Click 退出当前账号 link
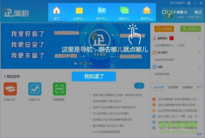Viewport: 205px width, 138px height. pos(177,3)
